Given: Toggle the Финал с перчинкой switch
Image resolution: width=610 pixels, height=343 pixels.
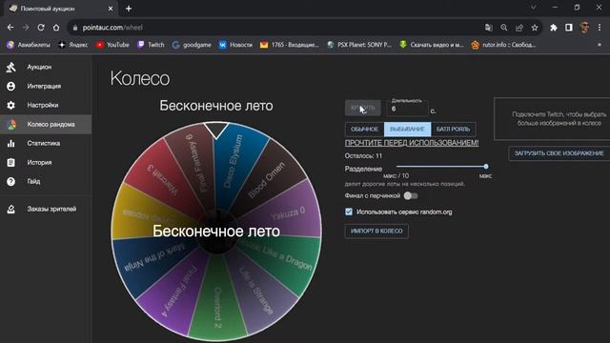Looking at the screenshot, I should 411,195.
